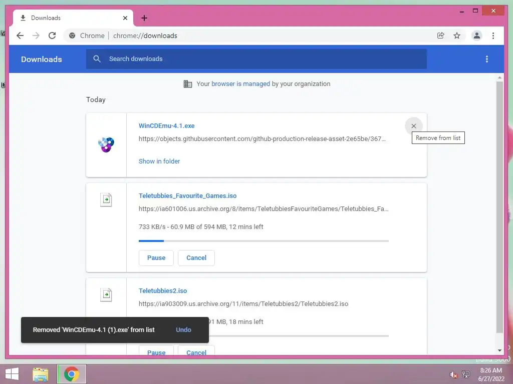Click the Teletubbies2 archive.org source URL
Screen dimensions: 513x384
point(243,304)
